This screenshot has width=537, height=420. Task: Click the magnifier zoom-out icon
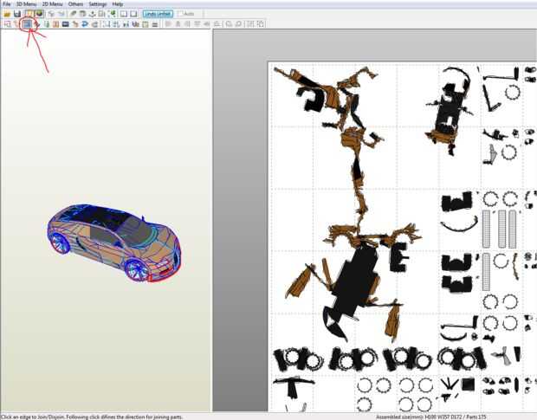[x=238, y=24]
